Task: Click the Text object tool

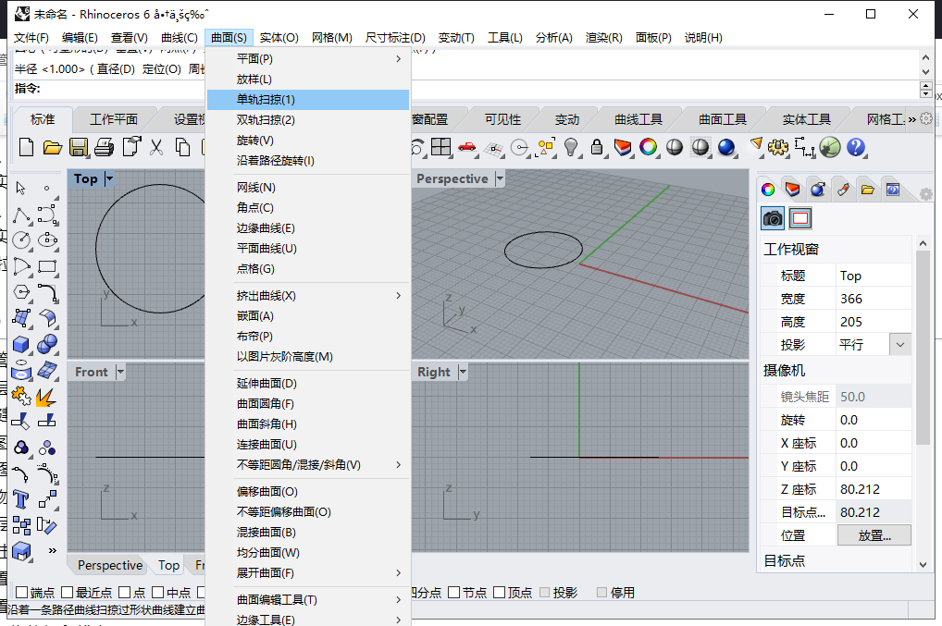Action: [21, 499]
